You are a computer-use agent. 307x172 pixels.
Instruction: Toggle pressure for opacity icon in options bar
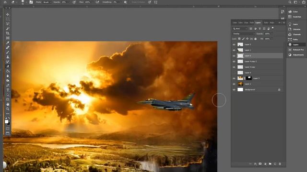click(74, 2)
